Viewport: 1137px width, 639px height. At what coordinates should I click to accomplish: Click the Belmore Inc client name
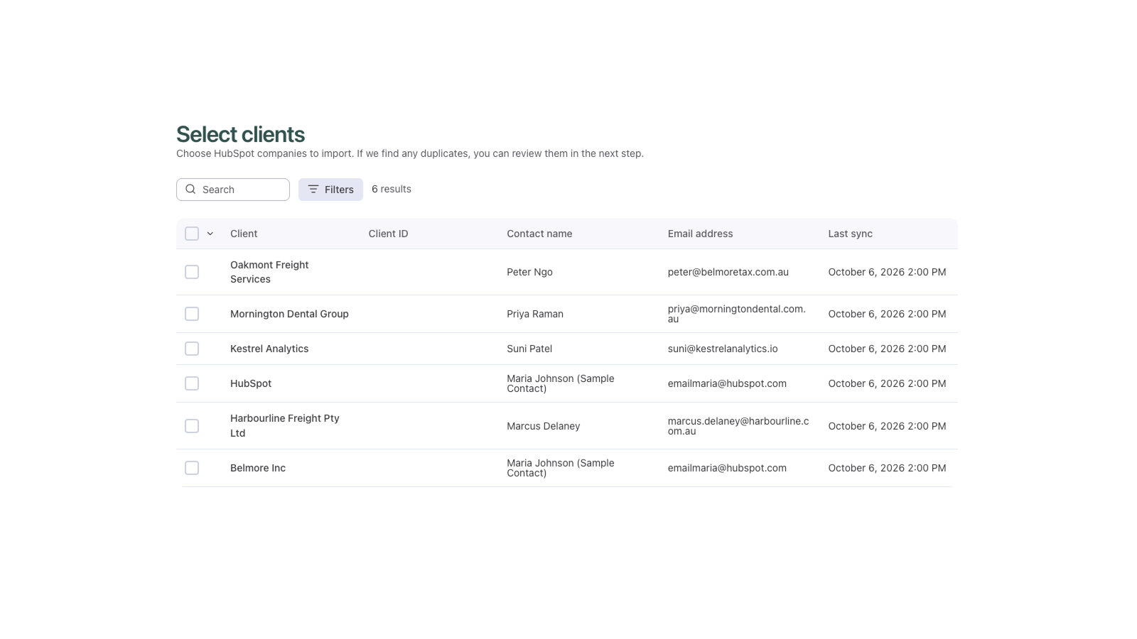coord(258,468)
